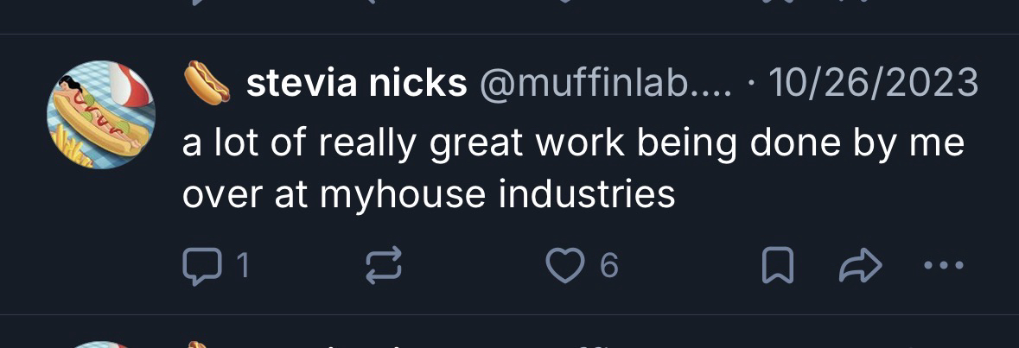Click the "over at myhouse industries" text line

pyautogui.click(x=428, y=194)
